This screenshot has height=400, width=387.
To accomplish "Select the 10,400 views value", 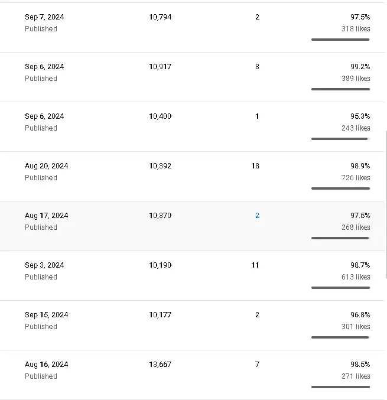I will [160, 116].
